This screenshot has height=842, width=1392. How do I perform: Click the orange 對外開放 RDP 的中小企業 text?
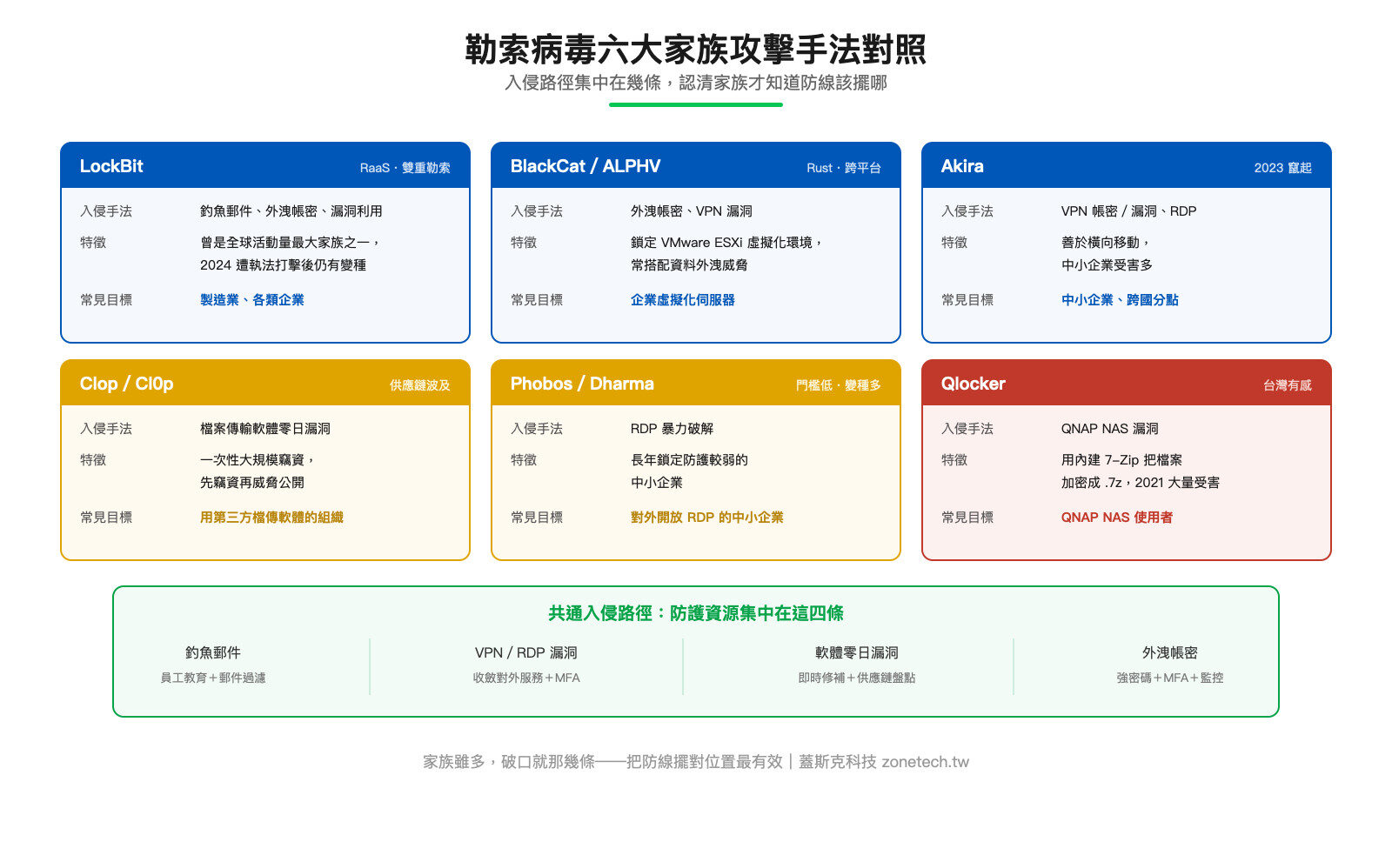pos(706,518)
